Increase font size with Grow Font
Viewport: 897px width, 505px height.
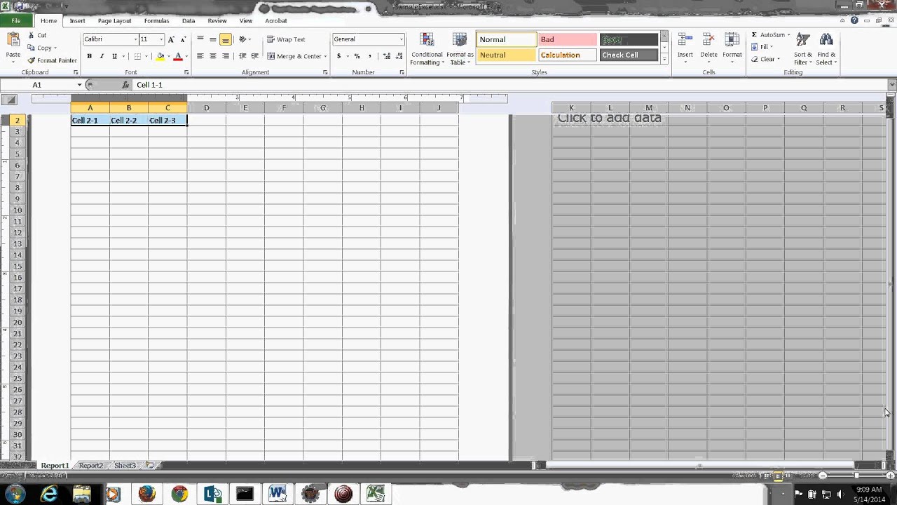pyautogui.click(x=171, y=39)
